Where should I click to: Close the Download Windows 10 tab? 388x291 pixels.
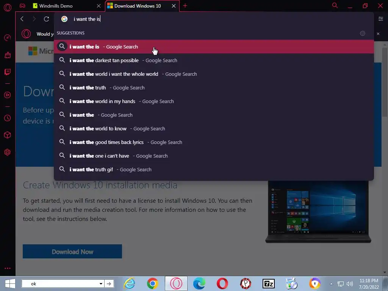point(174,6)
